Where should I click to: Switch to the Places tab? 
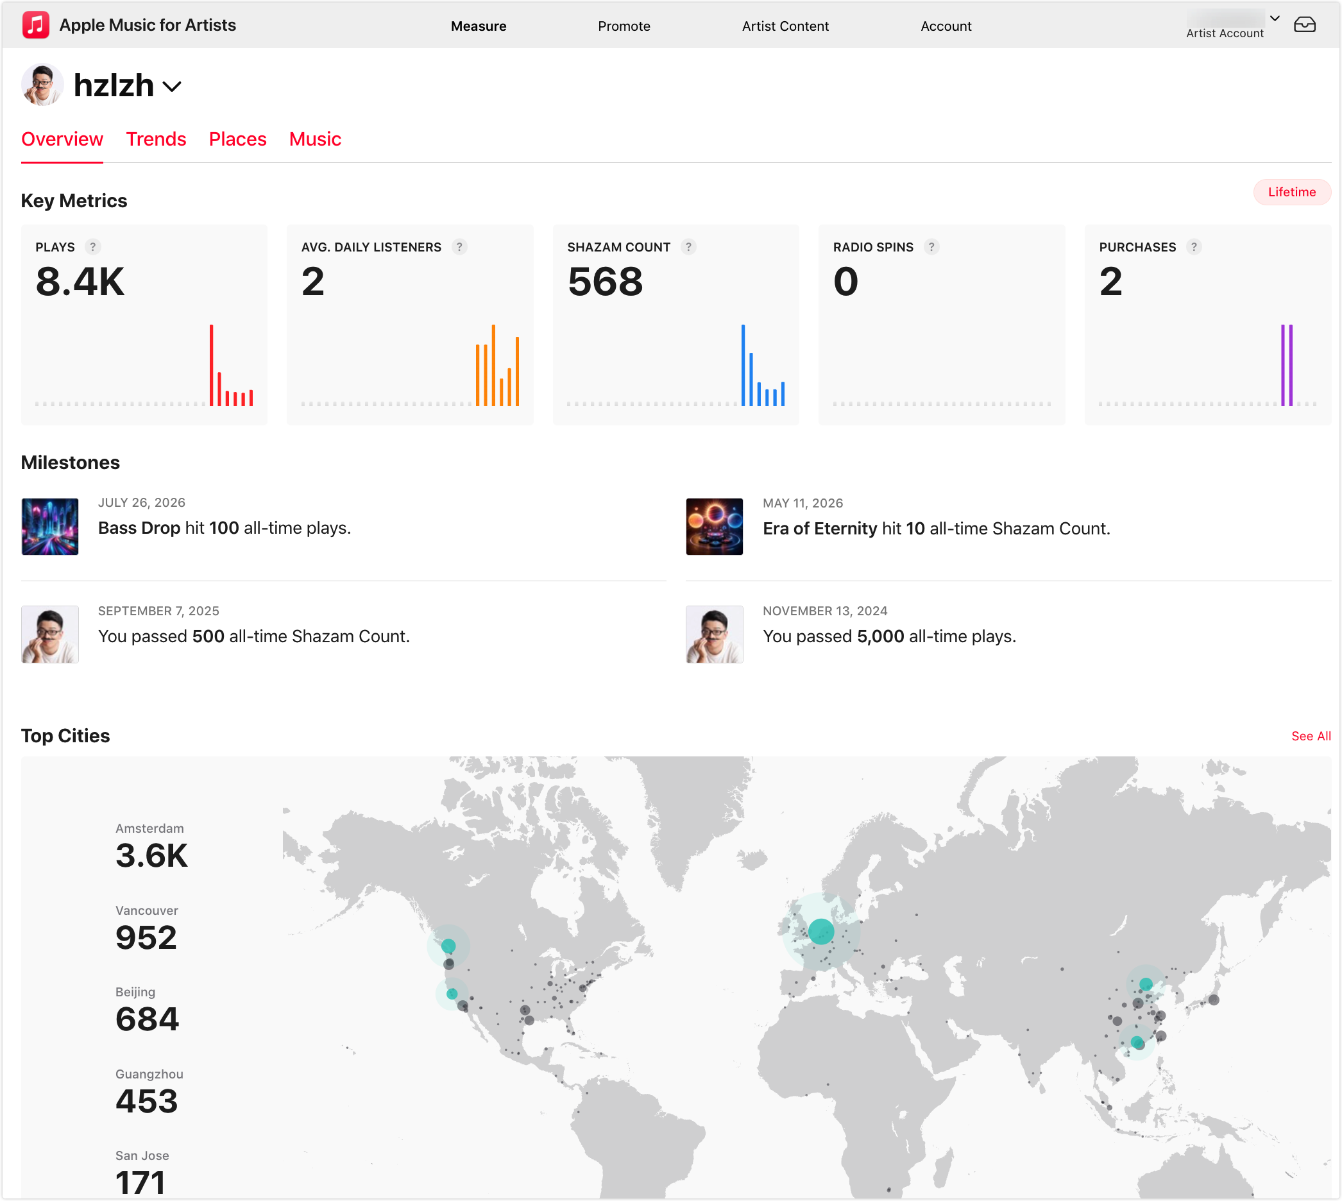point(237,139)
